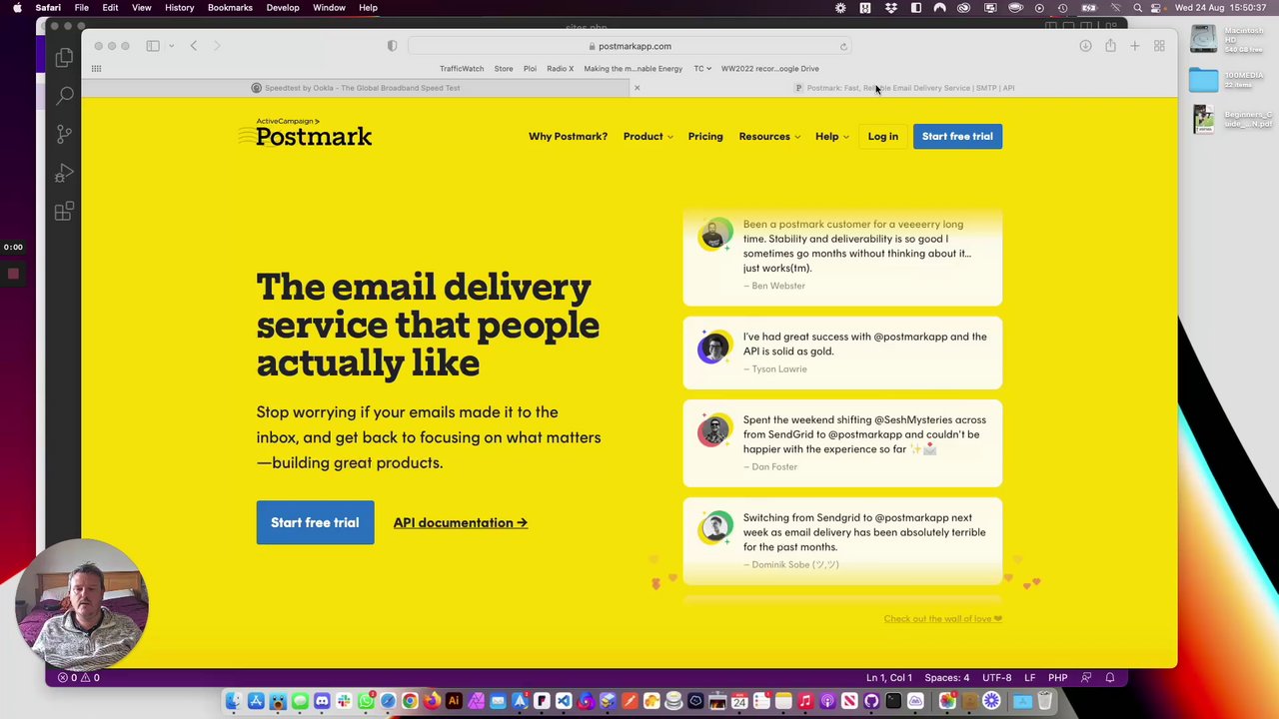Open the Bookmarks menu
1279x719 pixels.
point(230,8)
